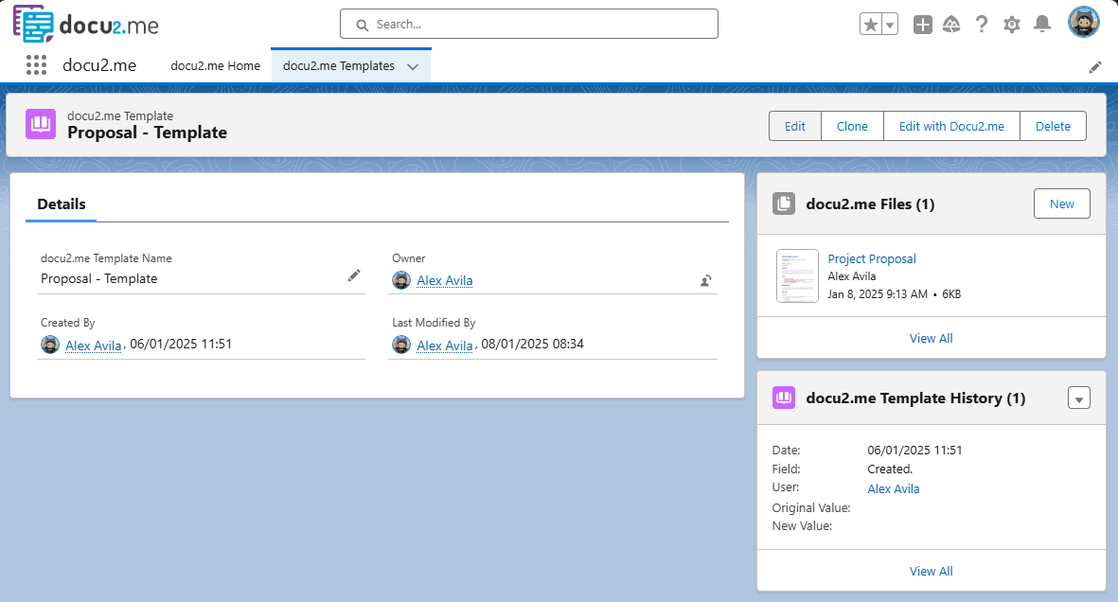Image resolution: width=1118 pixels, height=602 pixels.
Task: Focus the global Search field
Action: click(528, 24)
